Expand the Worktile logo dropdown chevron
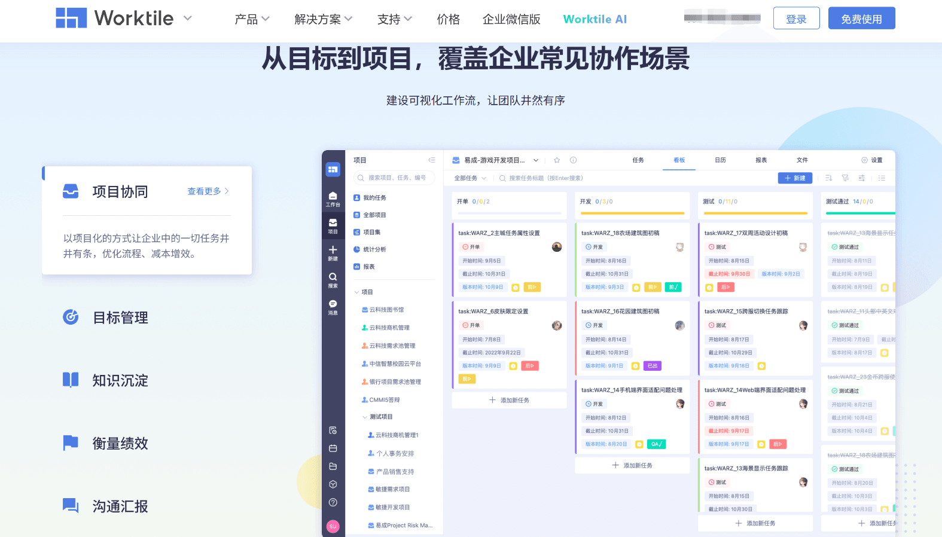The height and width of the screenshot is (537, 942). click(188, 18)
